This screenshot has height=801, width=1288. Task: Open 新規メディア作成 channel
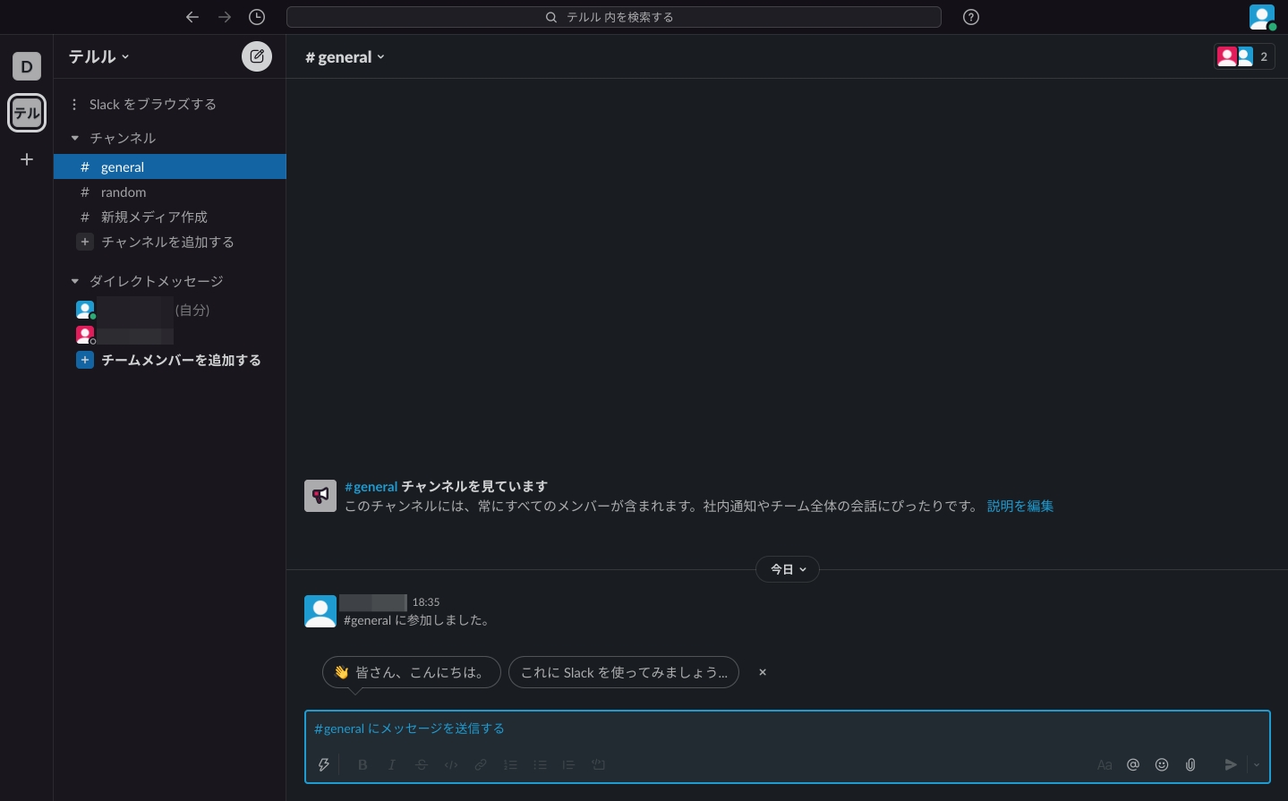pos(170,217)
